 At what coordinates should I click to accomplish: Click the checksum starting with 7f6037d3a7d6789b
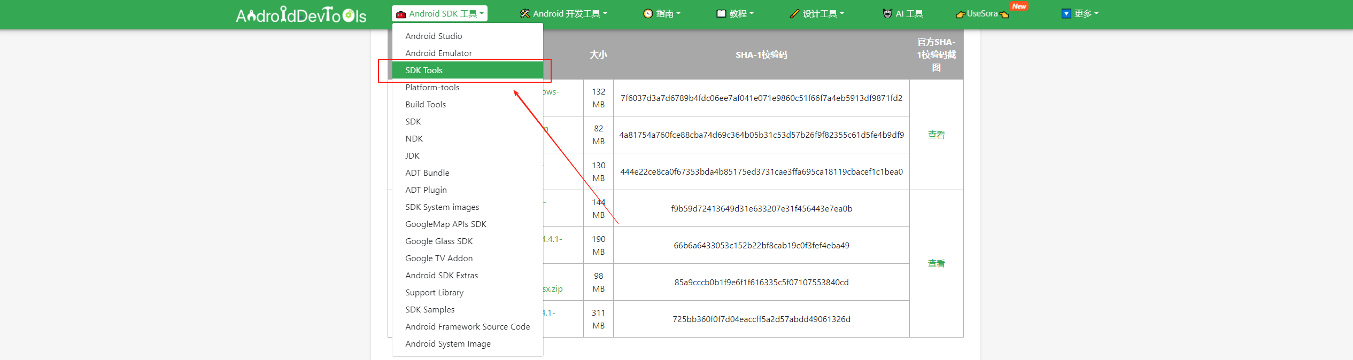[x=761, y=98]
